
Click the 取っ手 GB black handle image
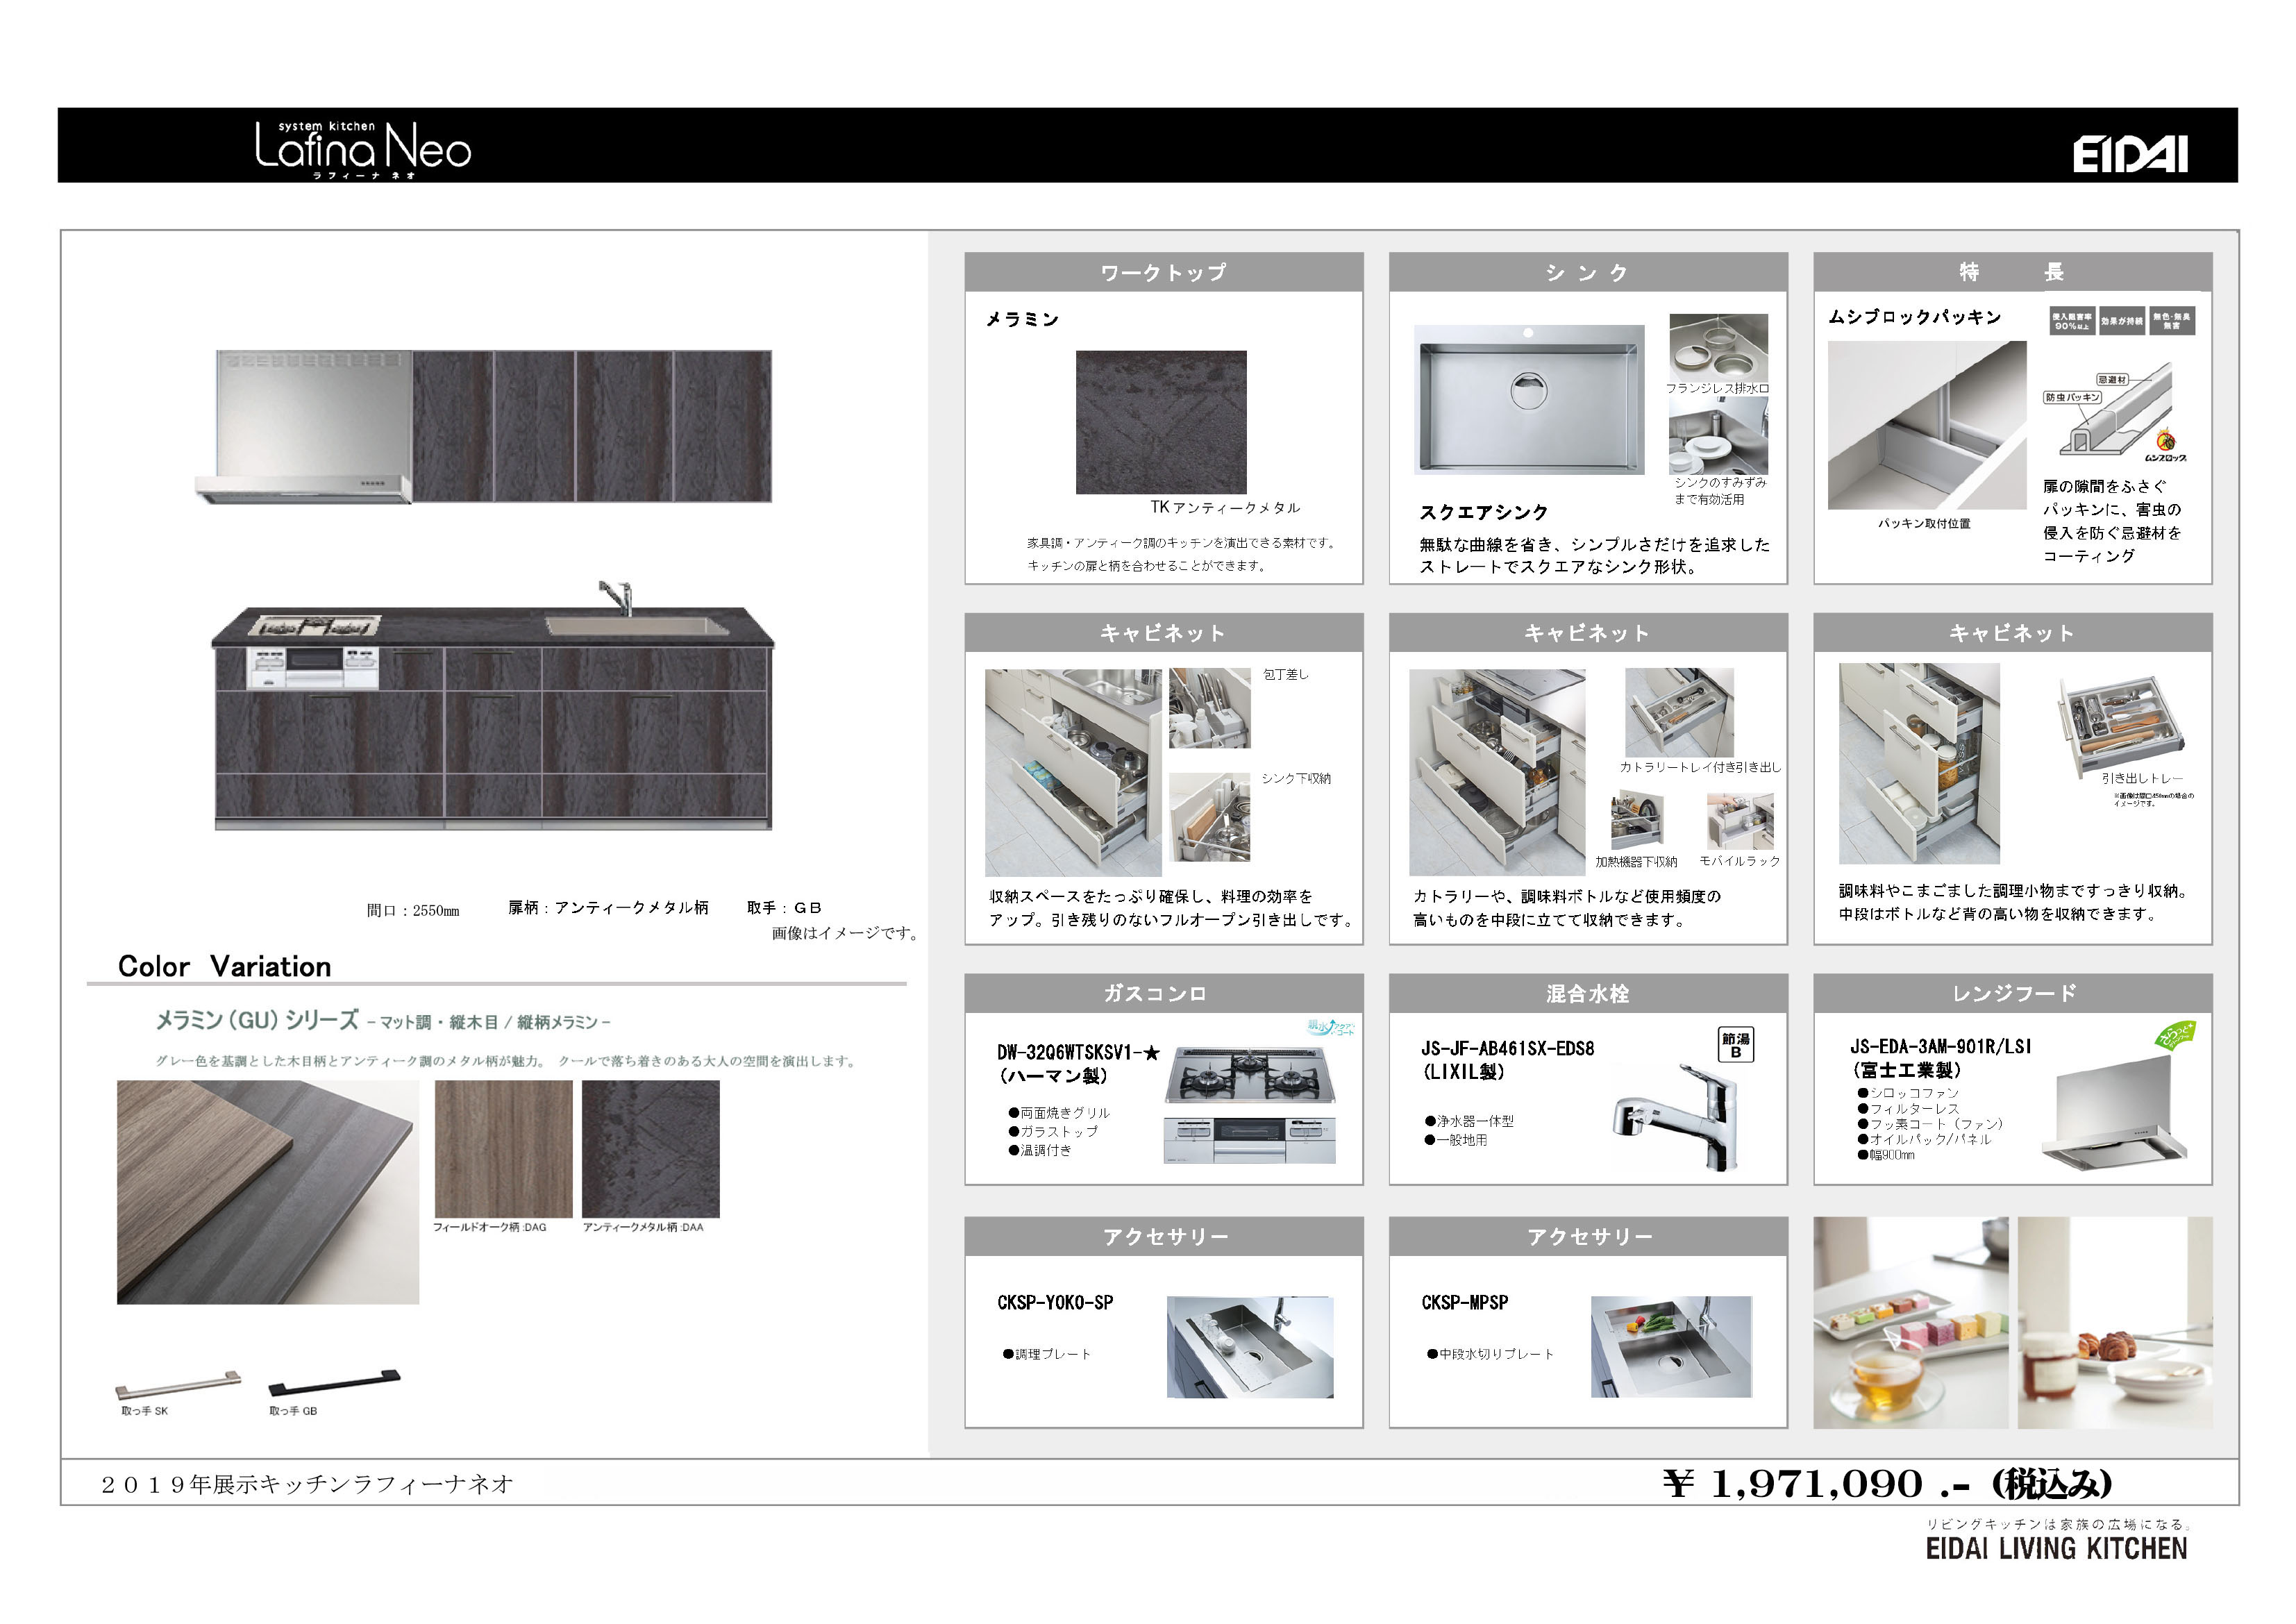click(x=334, y=1383)
